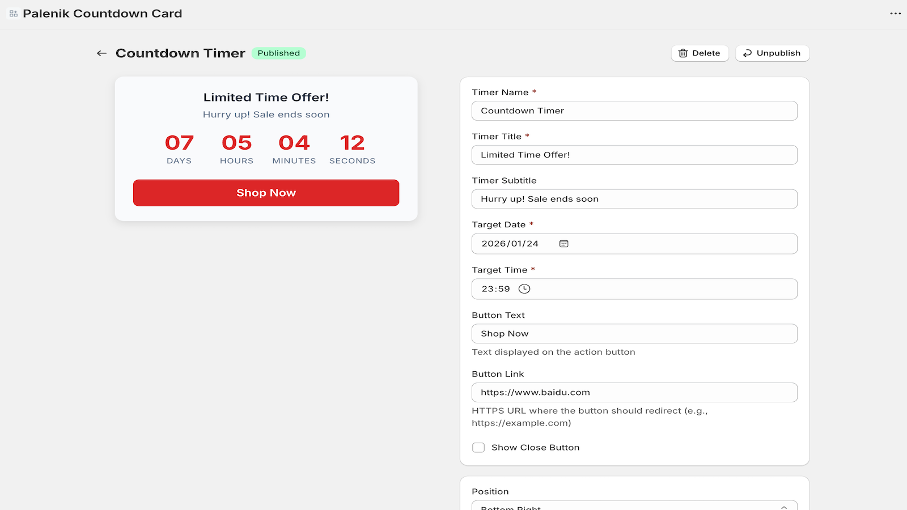This screenshot has width=907, height=510.
Task: Click the unpublish arrow icon
Action: [747, 53]
